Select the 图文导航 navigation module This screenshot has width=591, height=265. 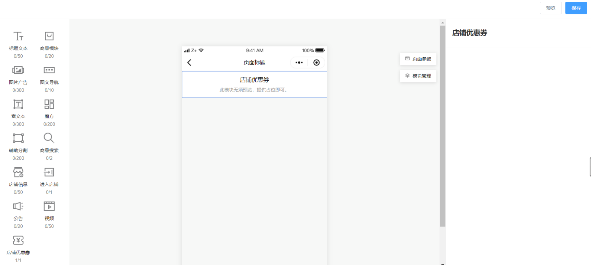pos(49,79)
